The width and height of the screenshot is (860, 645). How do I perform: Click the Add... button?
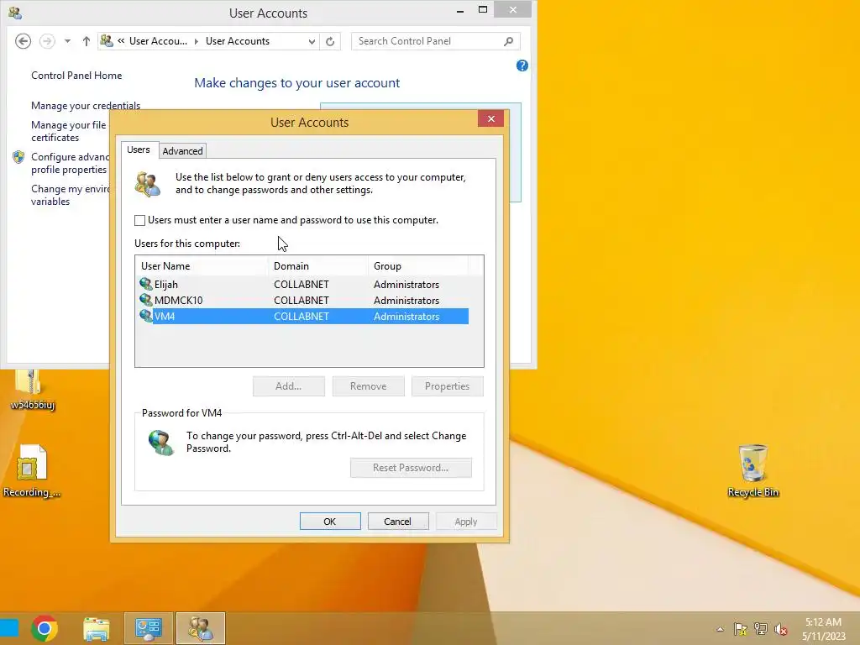289,386
